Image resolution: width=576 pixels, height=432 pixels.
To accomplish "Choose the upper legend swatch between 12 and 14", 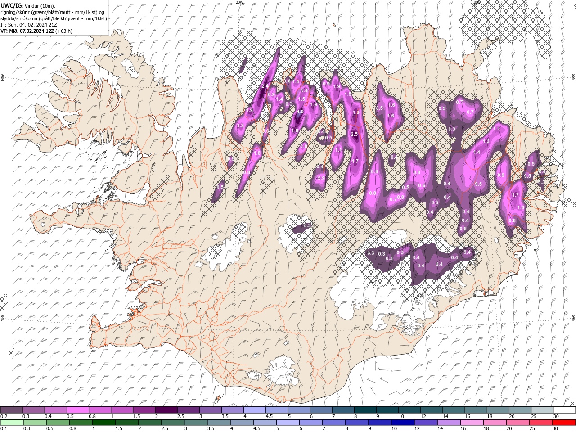I will (x=432, y=410).
